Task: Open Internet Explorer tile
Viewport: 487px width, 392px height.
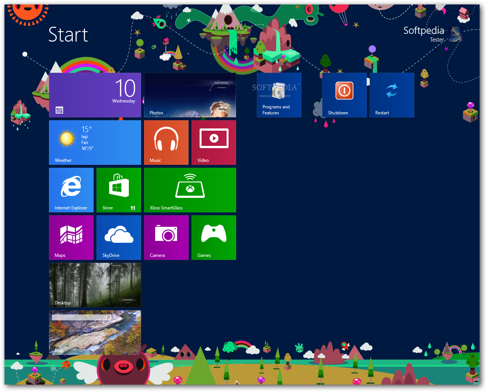Action: pyautogui.click(x=71, y=190)
